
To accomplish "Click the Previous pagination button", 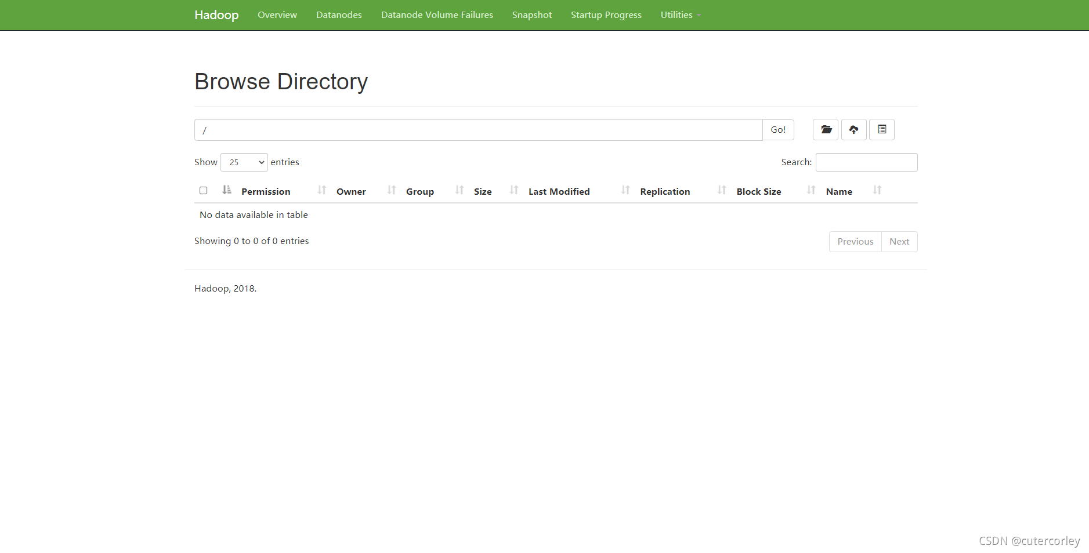I will pyautogui.click(x=855, y=242).
